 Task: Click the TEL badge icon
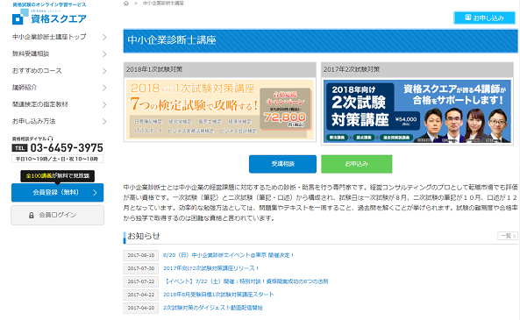[19, 148]
